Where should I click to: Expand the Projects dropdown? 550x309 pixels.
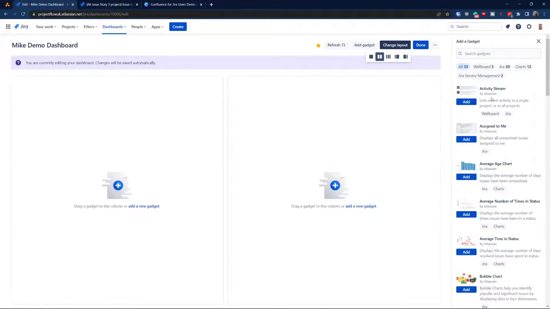click(x=70, y=27)
